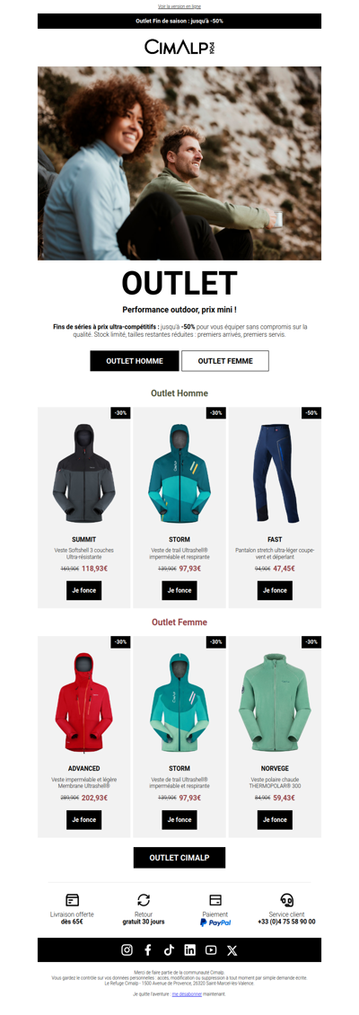
Task: Click the red ADVANCED jacket image
Action: [x=84, y=703]
